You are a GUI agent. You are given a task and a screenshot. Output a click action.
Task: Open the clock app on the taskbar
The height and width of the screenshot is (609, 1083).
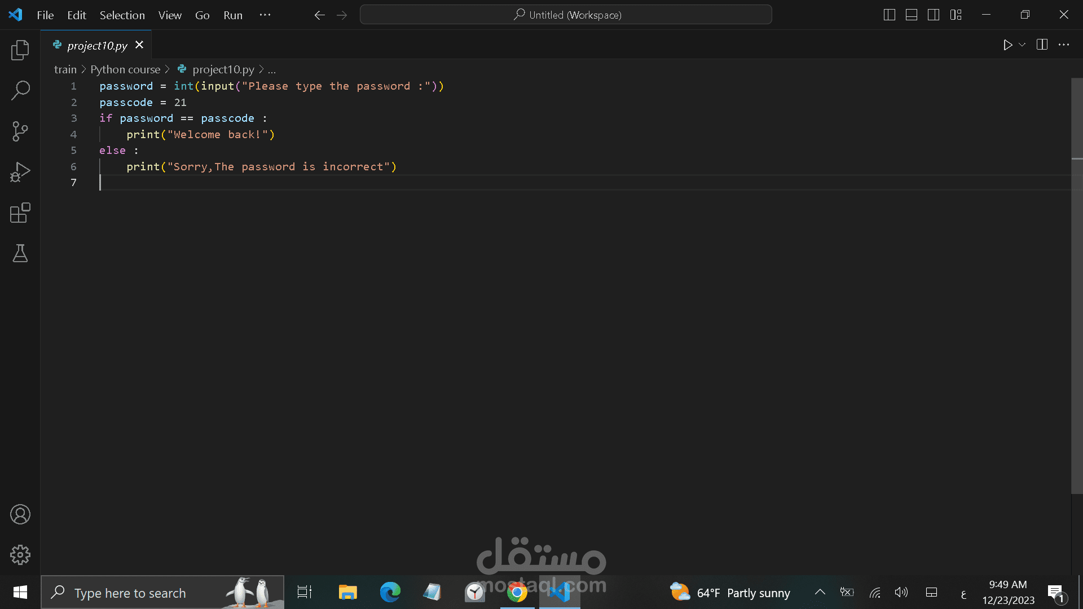[474, 592]
